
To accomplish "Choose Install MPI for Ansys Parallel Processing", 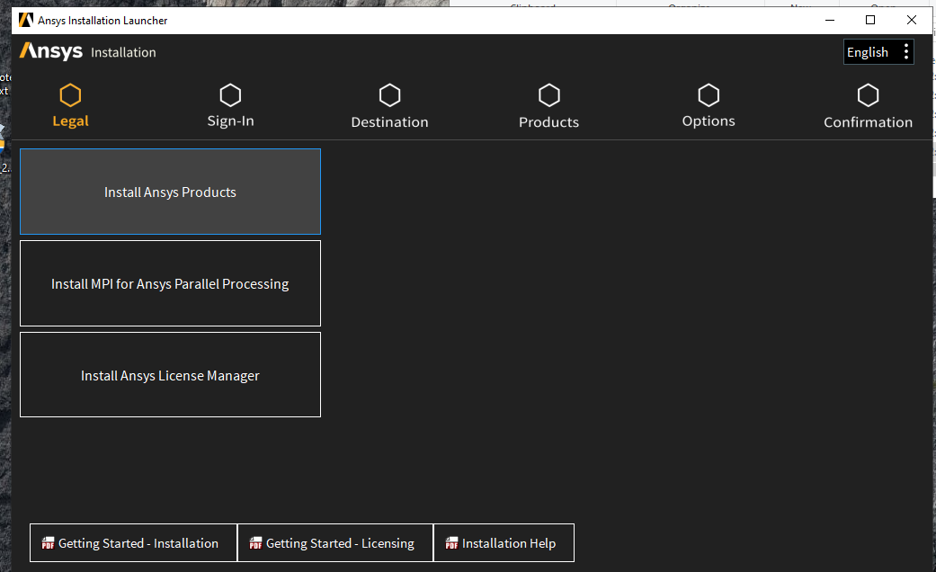I will [170, 283].
